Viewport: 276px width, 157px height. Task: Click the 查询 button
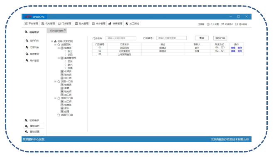click(x=202, y=38)
